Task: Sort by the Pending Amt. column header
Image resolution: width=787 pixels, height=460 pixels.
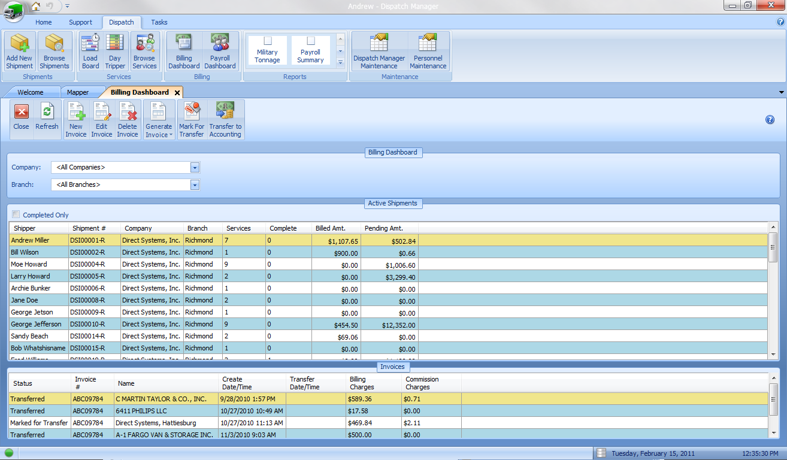Action: [x=384, y=228]
